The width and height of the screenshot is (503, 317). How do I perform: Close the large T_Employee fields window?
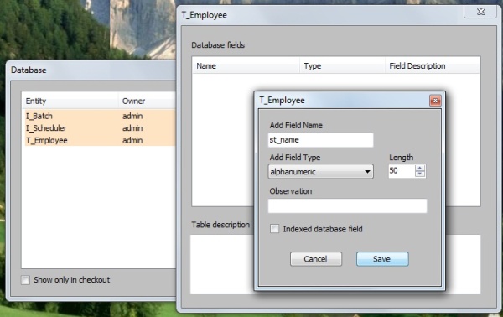480,12
